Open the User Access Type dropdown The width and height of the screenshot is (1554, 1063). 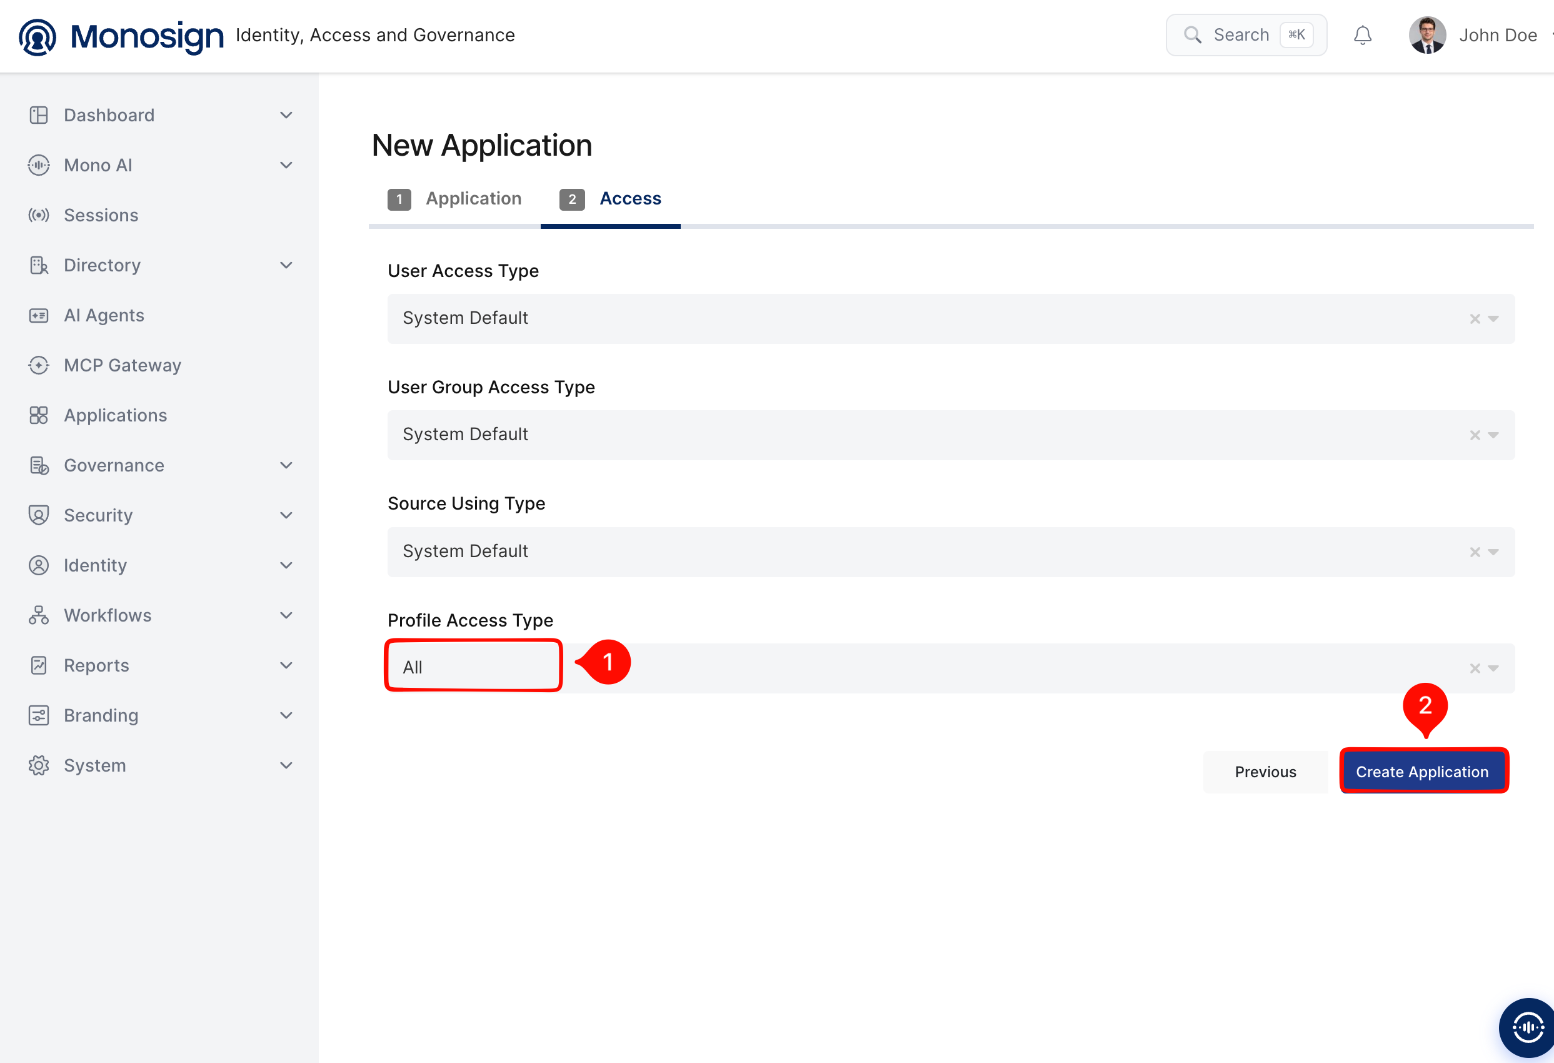coord(950,318)
